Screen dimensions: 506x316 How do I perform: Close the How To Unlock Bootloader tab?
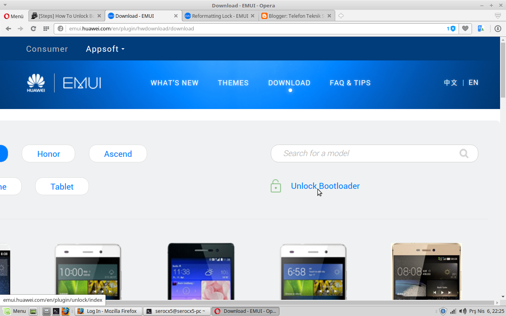point(99,16)
